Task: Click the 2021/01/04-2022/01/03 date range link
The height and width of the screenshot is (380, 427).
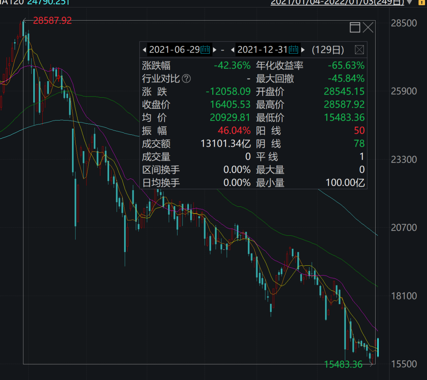Action: (x=337, y=2)
